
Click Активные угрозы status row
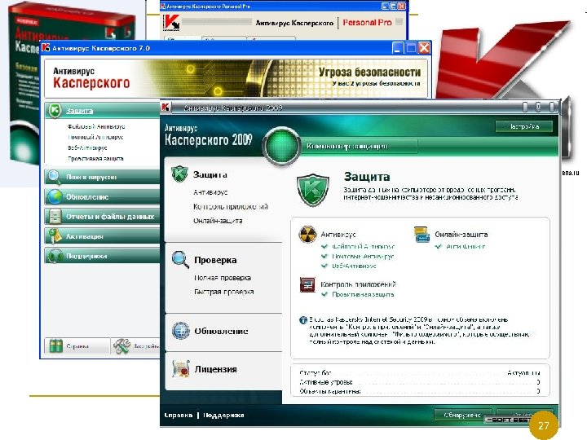tap(419, 382)
